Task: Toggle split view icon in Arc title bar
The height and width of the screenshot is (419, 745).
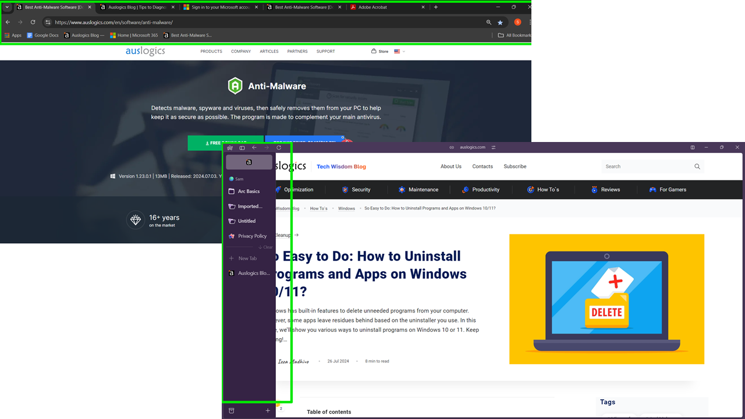Action: (693, 147)
